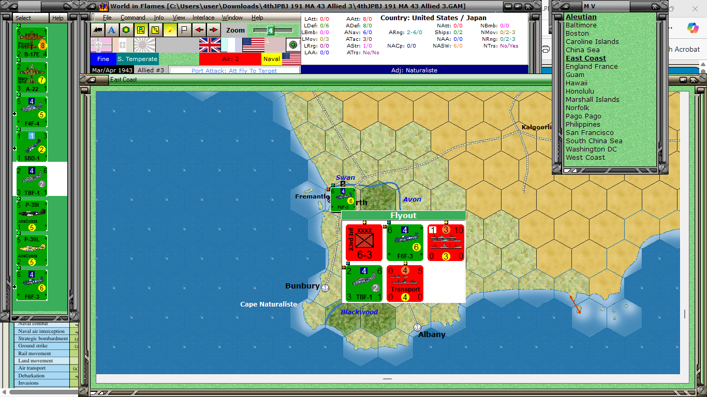707x397 pixels.
Task: Click the Fine weather indicator
Action: (x=104, y=59)
